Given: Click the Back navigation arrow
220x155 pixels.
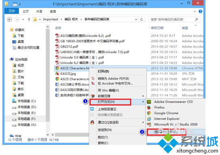Looking at the screenshot, I should 10,19.
